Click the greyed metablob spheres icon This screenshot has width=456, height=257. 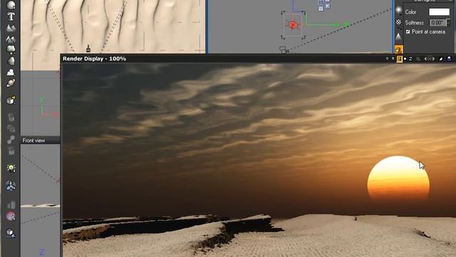[x=11, y=128]
